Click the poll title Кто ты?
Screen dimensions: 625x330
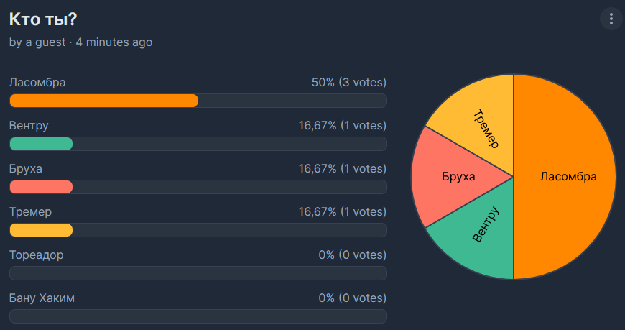point(42,19)
